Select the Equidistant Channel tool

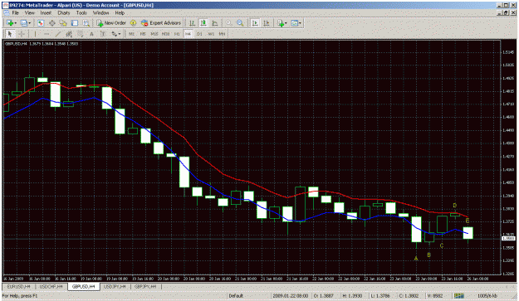click(69, 34)
